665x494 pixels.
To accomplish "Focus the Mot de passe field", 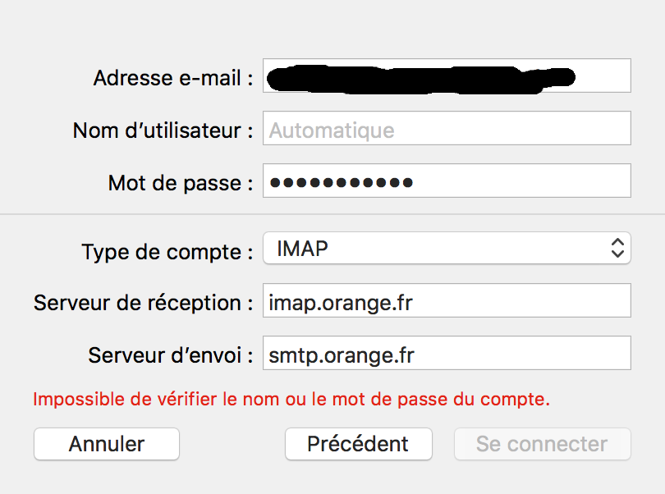I will [447, 181].
